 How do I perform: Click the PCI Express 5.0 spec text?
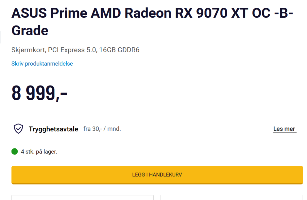point(72,50)
